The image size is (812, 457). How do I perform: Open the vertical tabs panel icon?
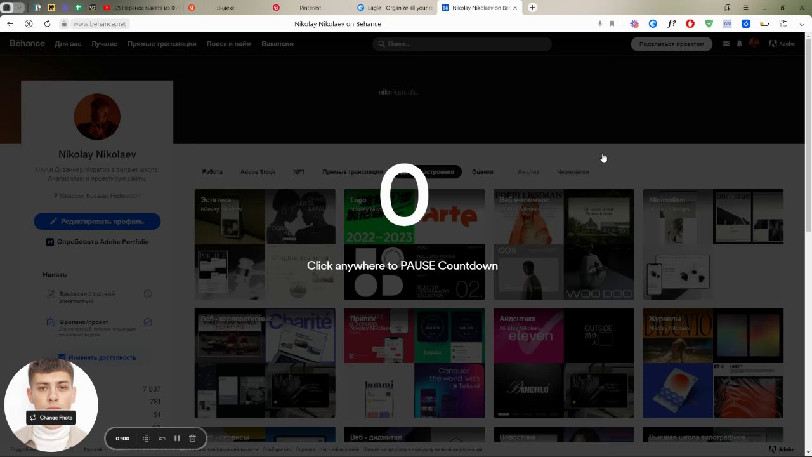point(727,8)
